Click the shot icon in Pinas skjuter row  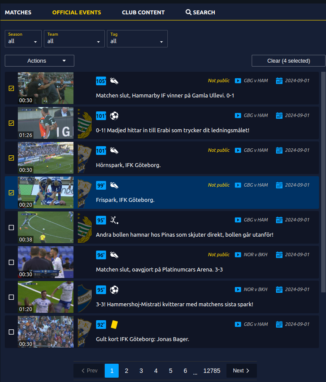coord(114,220)
